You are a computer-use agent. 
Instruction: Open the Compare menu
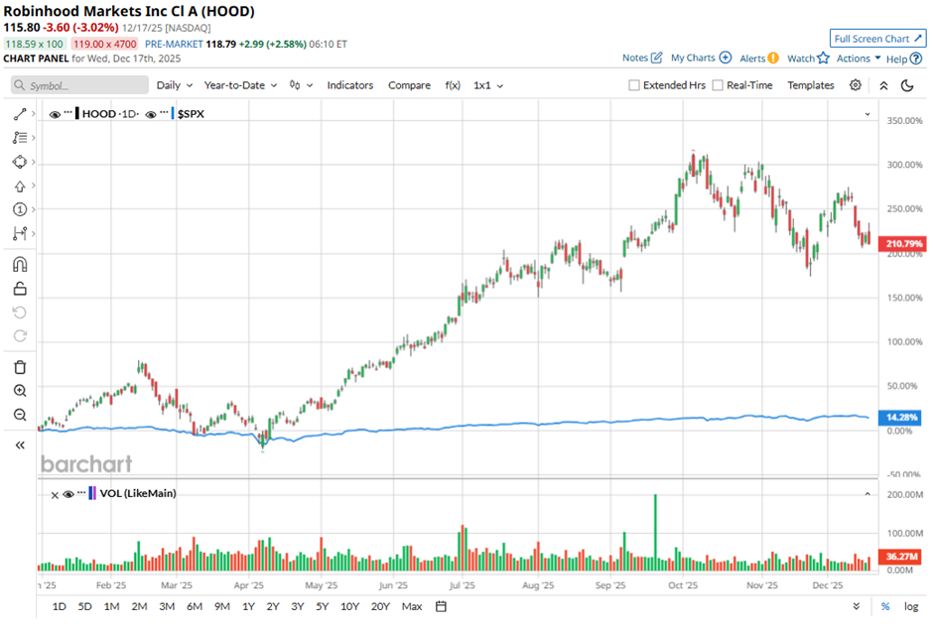pos(409,85)
